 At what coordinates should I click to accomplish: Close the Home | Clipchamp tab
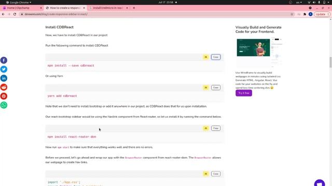coord(41,8)
